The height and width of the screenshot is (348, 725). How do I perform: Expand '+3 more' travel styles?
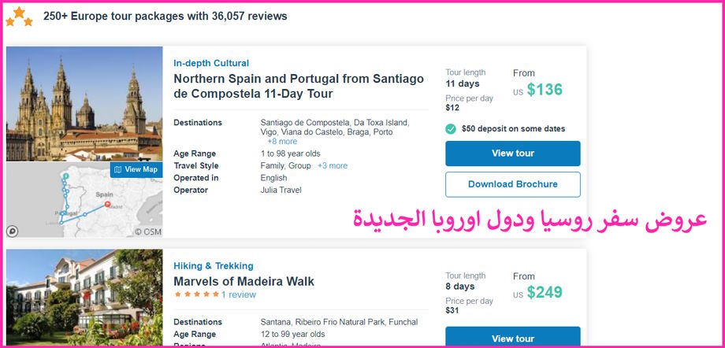point(332,165)
